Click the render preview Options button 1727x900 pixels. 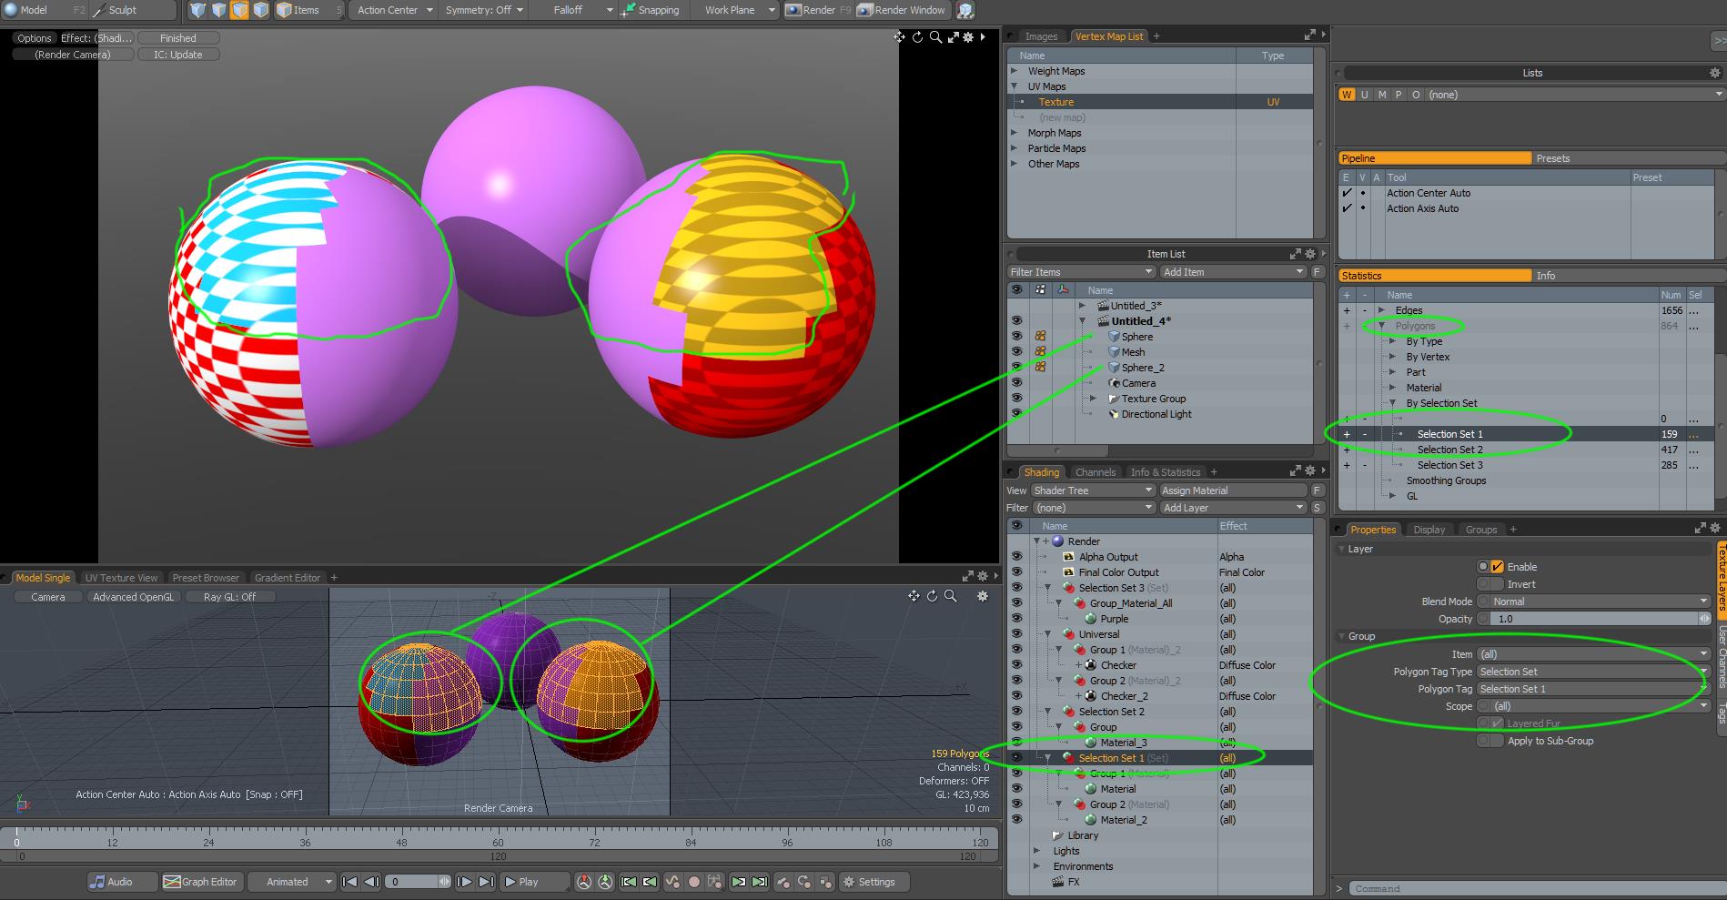click(35, 38)
